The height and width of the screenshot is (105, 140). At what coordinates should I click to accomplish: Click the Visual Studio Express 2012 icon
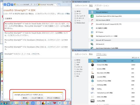(x=92, y=16)
